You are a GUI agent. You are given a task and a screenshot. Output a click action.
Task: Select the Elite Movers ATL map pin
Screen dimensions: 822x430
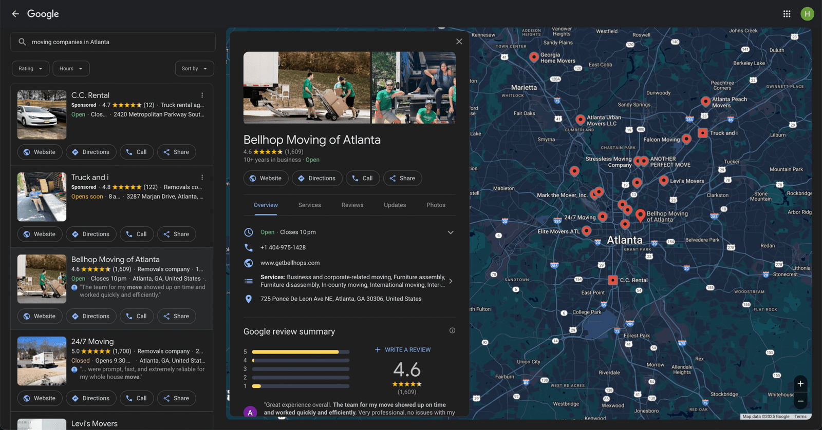[x=586, y=231]
